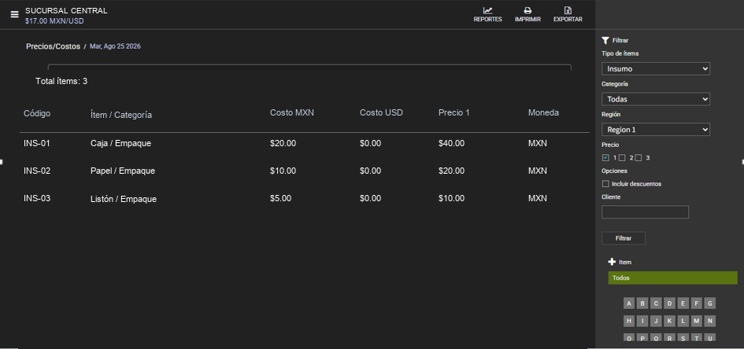Screen dimensions: 744x349
Task: Filter items by letter A
Action: pyautogui.click(x=629, y=303)
